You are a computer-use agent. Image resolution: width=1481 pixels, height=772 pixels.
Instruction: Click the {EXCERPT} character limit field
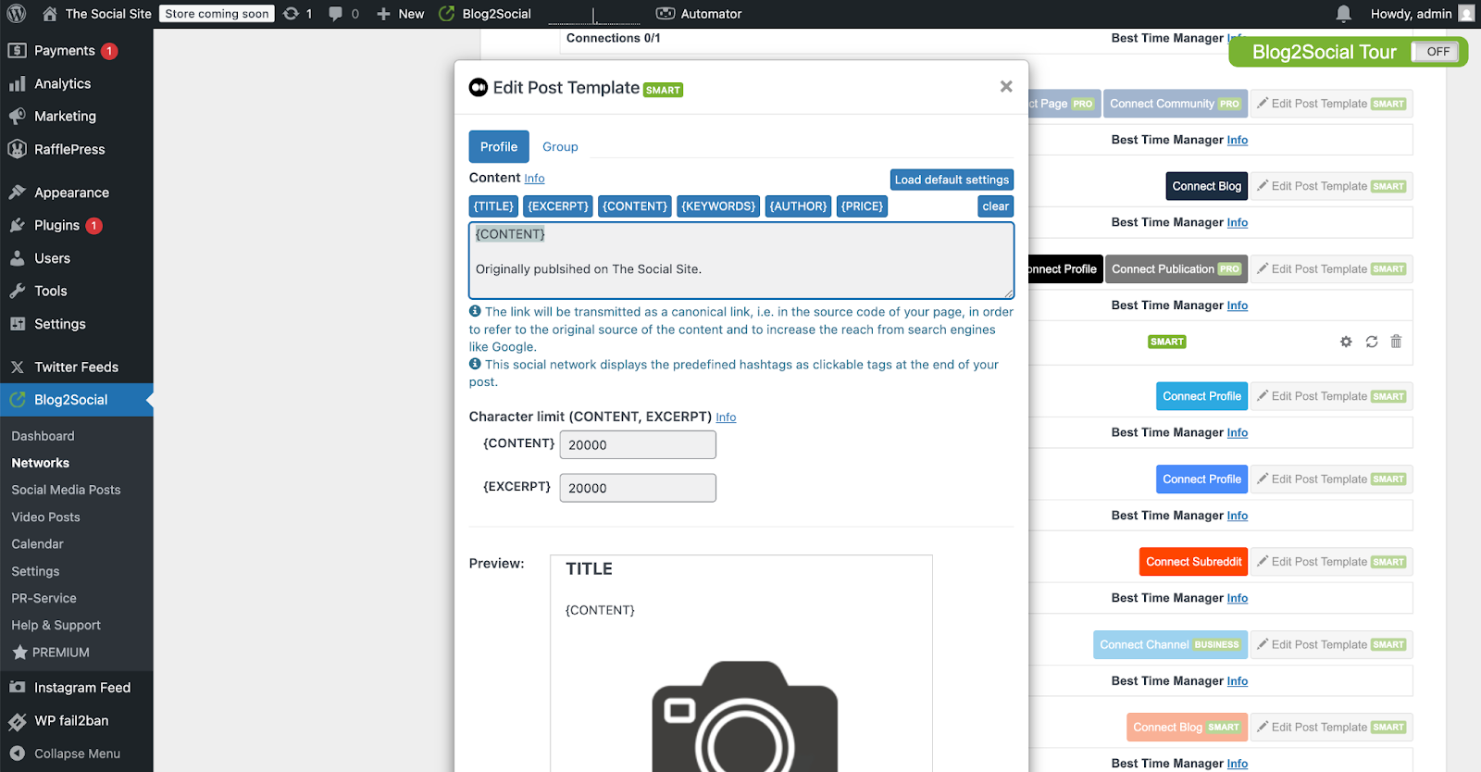[x=637, y=488]
